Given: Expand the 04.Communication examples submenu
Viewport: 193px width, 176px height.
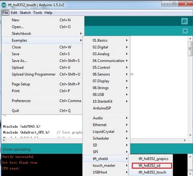Looking at the screenshot, I should click(106, 61).
